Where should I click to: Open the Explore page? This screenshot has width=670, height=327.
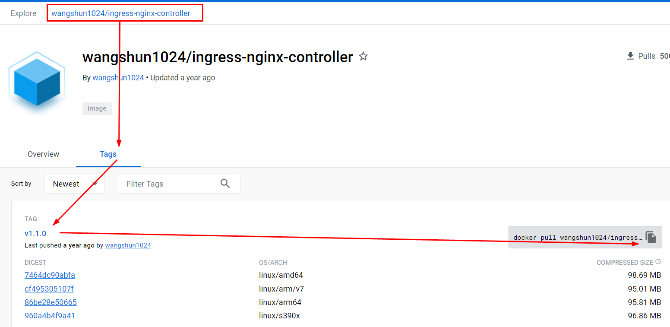point(23,13)
